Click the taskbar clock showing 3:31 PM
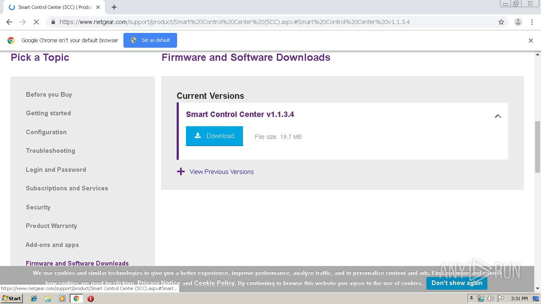Screen dimensions: 541x304 point(519,299)
